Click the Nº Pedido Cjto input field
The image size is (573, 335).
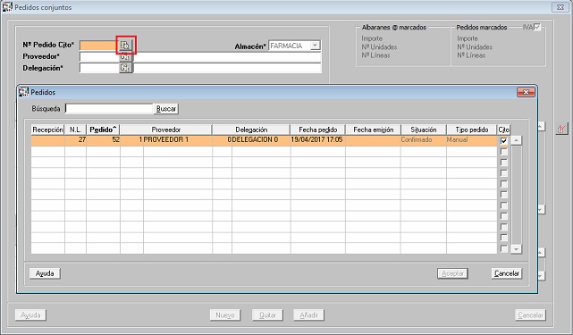(99, 46)
